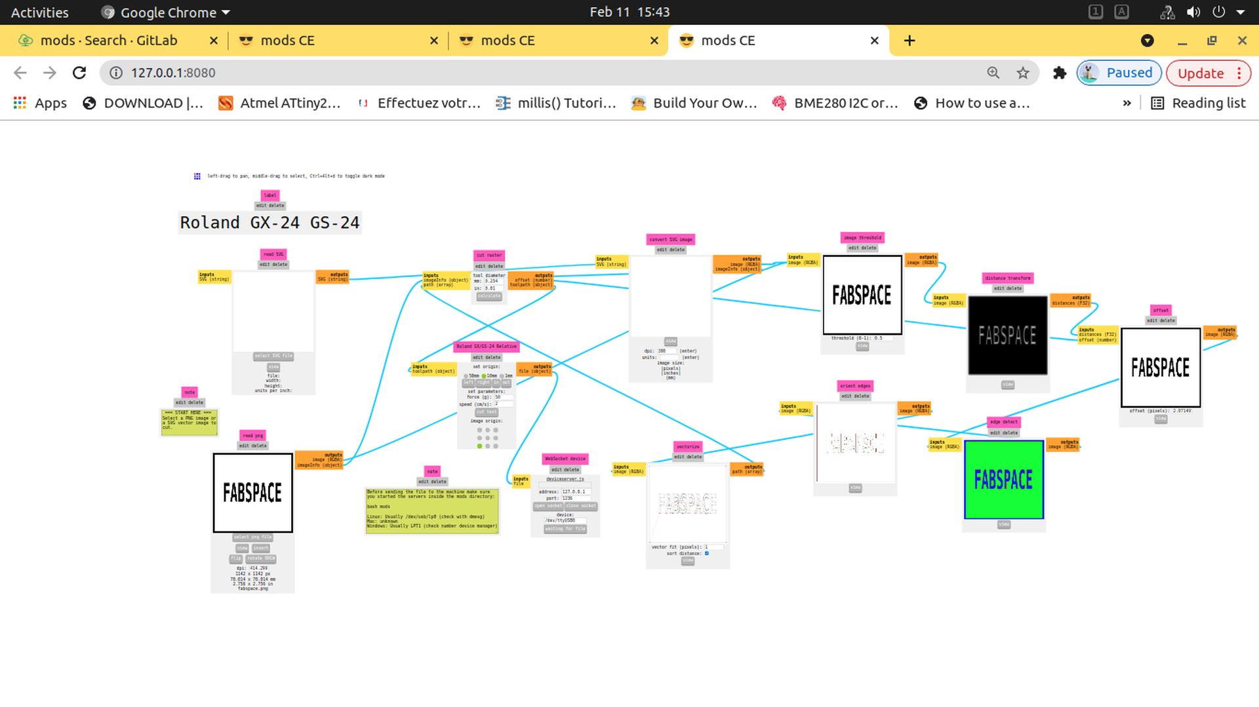Select the 10mm origin radio button
Viewport: 1259px width, 707px height.
pos(484,376)
